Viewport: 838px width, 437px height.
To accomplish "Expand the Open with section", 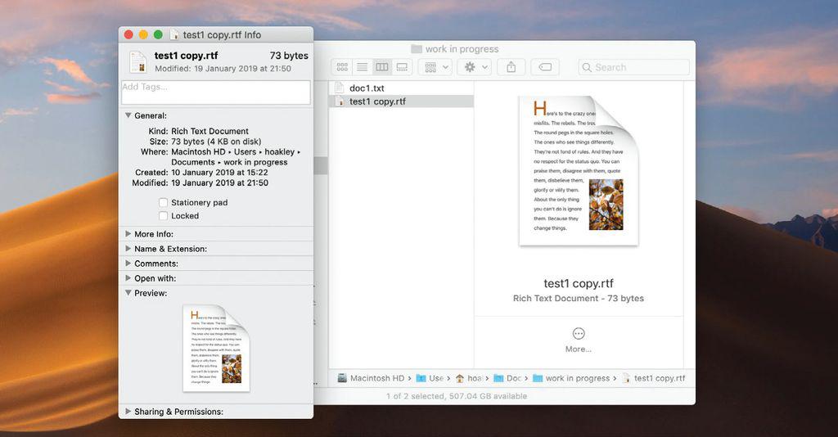I will pyautogui.click(x=128, y=278).
